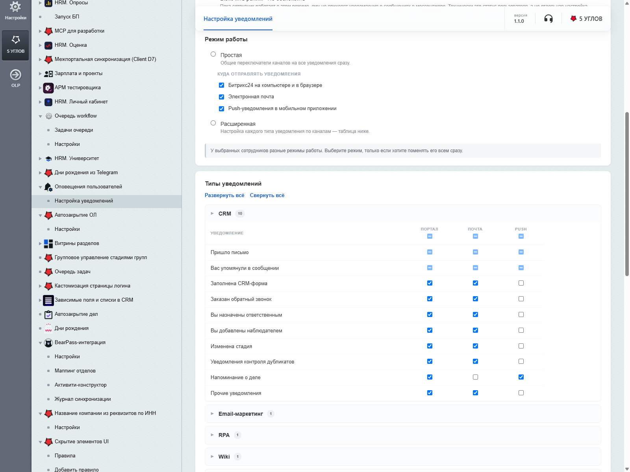Click the Развернуть всё link
This screenshot has width=630, height=472.
click(224, 195)
